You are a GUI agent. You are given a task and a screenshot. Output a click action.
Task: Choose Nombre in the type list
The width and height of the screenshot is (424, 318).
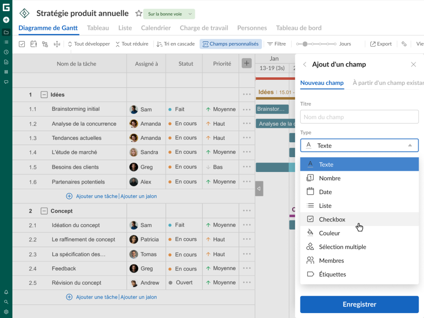(359, 178)
